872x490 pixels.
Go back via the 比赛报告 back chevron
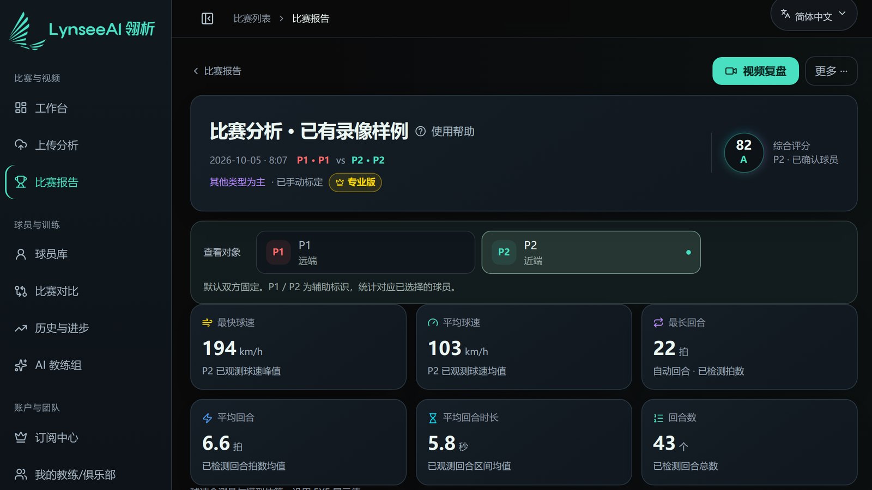coord(196,71)
